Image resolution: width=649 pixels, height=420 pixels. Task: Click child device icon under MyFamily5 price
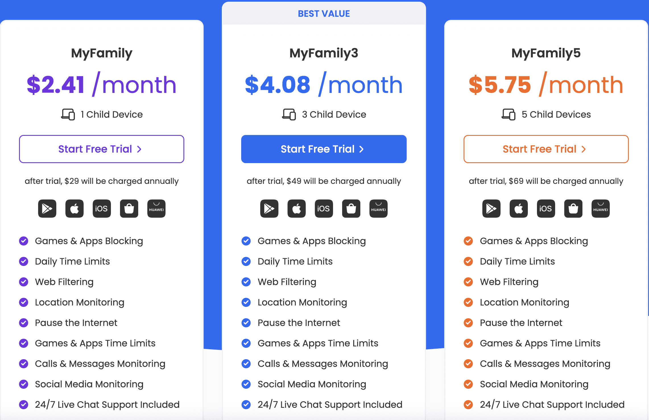coord(509,115)
